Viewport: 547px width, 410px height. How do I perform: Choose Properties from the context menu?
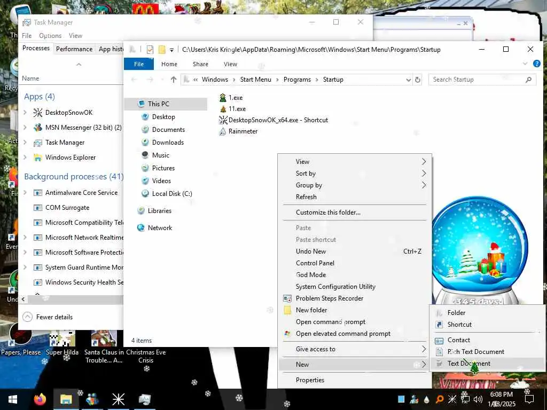[355, 380]
